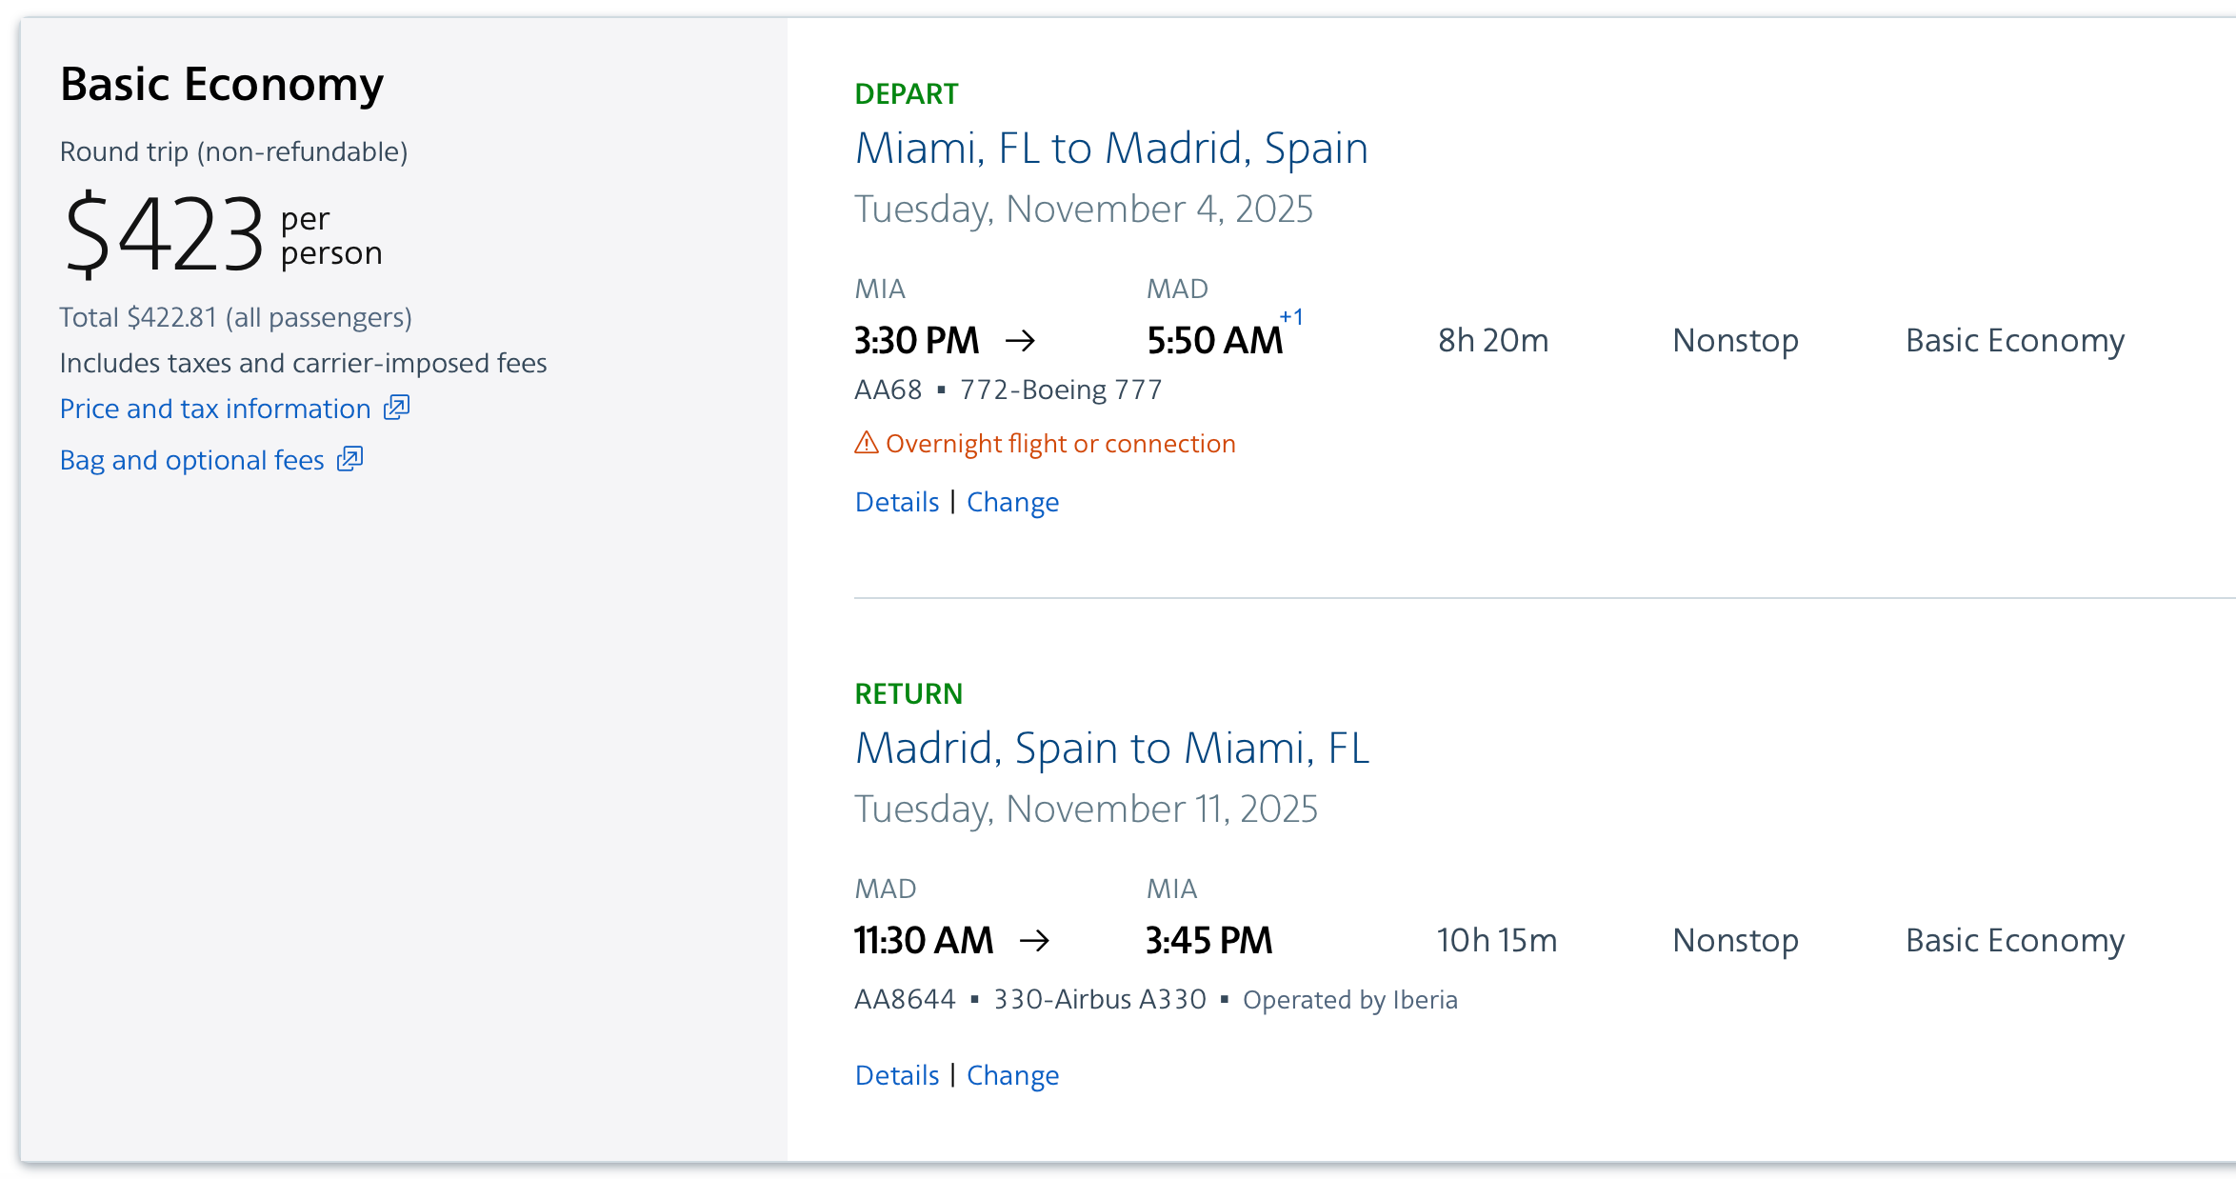Click the Operated by Iberia label
The image size is (2236, 1179).
coord(1350,1000)
